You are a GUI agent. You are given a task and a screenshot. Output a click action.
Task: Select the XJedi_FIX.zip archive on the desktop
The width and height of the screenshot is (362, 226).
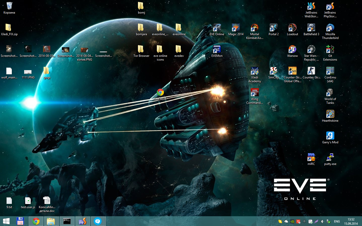[x=9, y=30]
